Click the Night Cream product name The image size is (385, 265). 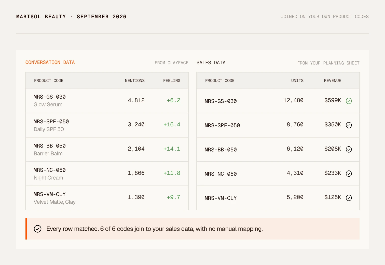48,178
